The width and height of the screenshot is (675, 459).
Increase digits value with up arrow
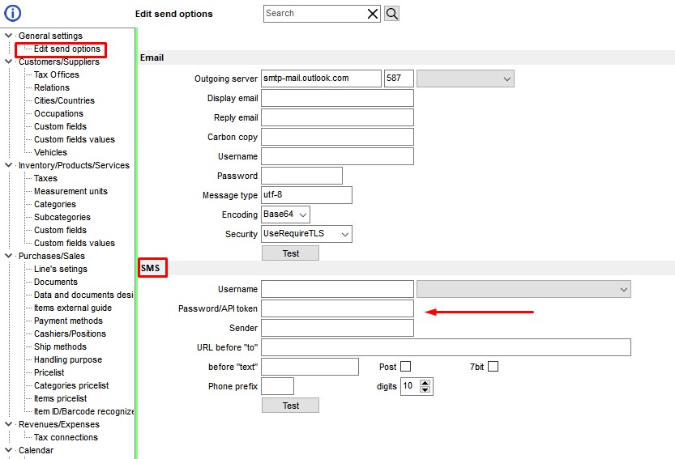click(x=426, y=382)
